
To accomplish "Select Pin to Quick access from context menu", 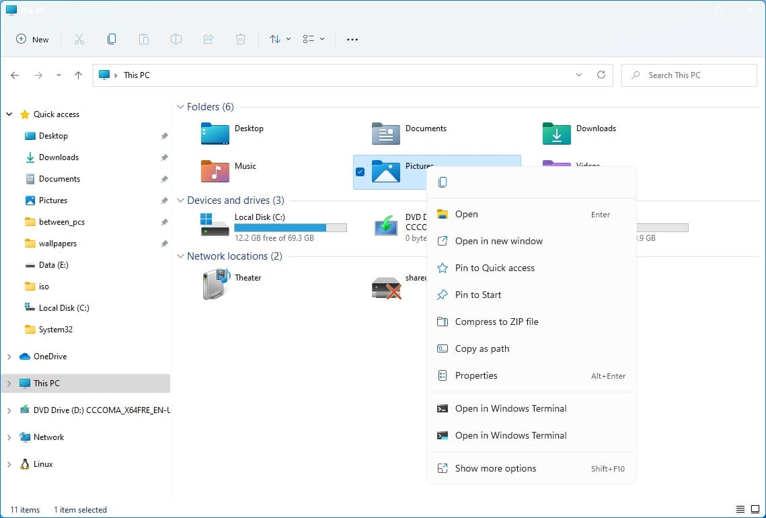I will click(494, 268).
